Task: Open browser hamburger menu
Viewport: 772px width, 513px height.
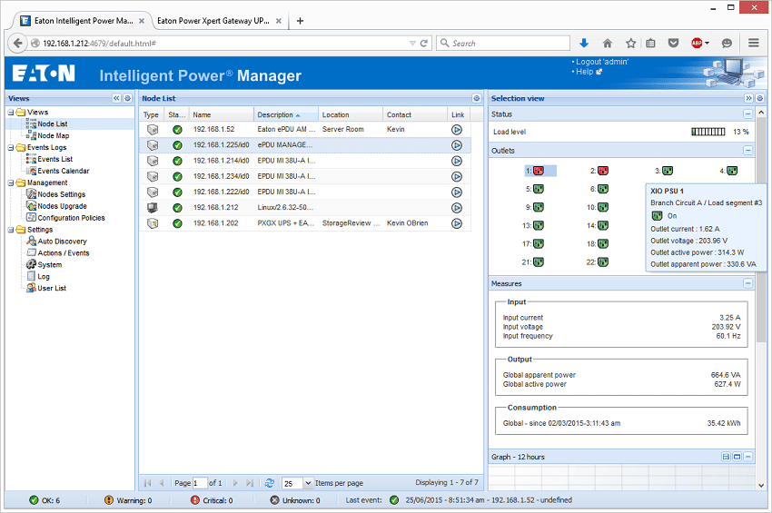Action: coord(753,44)
